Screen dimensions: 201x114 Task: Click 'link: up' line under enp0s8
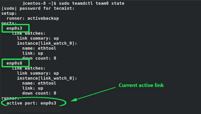point(33,88)
